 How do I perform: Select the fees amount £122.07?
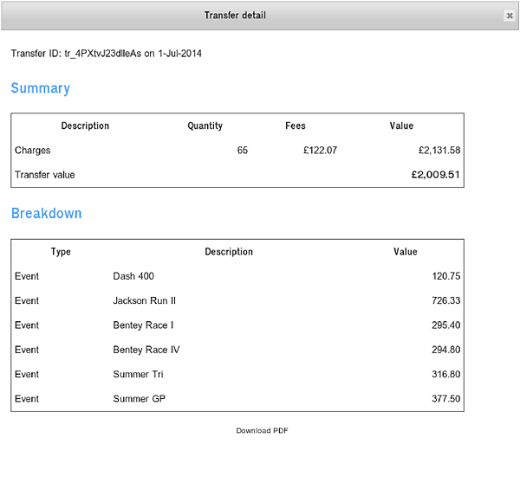coord(320,150)
